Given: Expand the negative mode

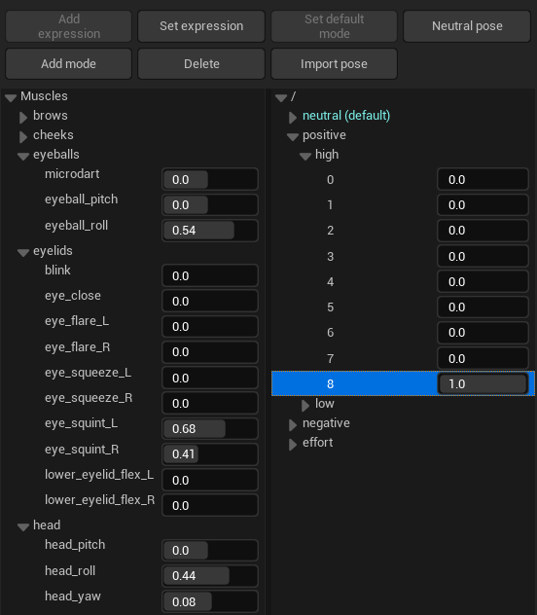Looking at the screenshot, I should click(x=293, y=424).
